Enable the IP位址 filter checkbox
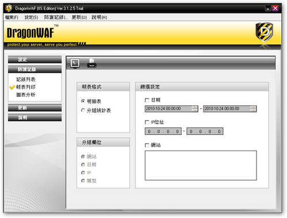Screen dimensions: 287x218 coord(147,122)
